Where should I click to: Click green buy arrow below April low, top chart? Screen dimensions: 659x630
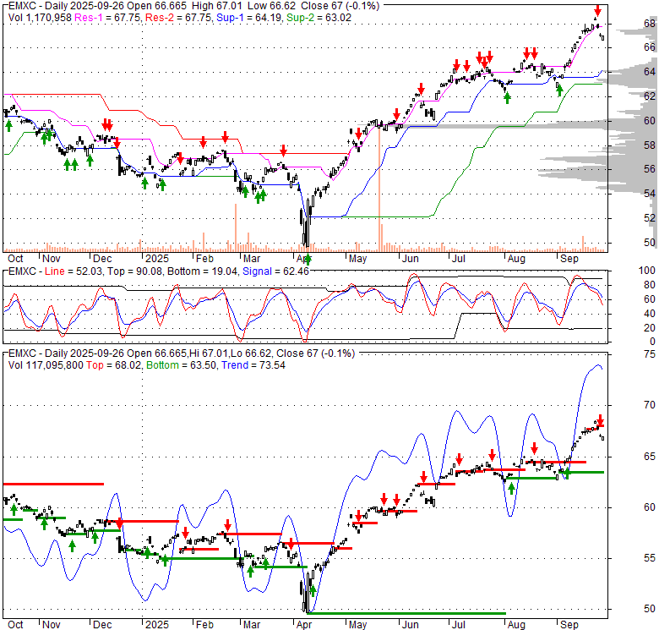[308, 259]
